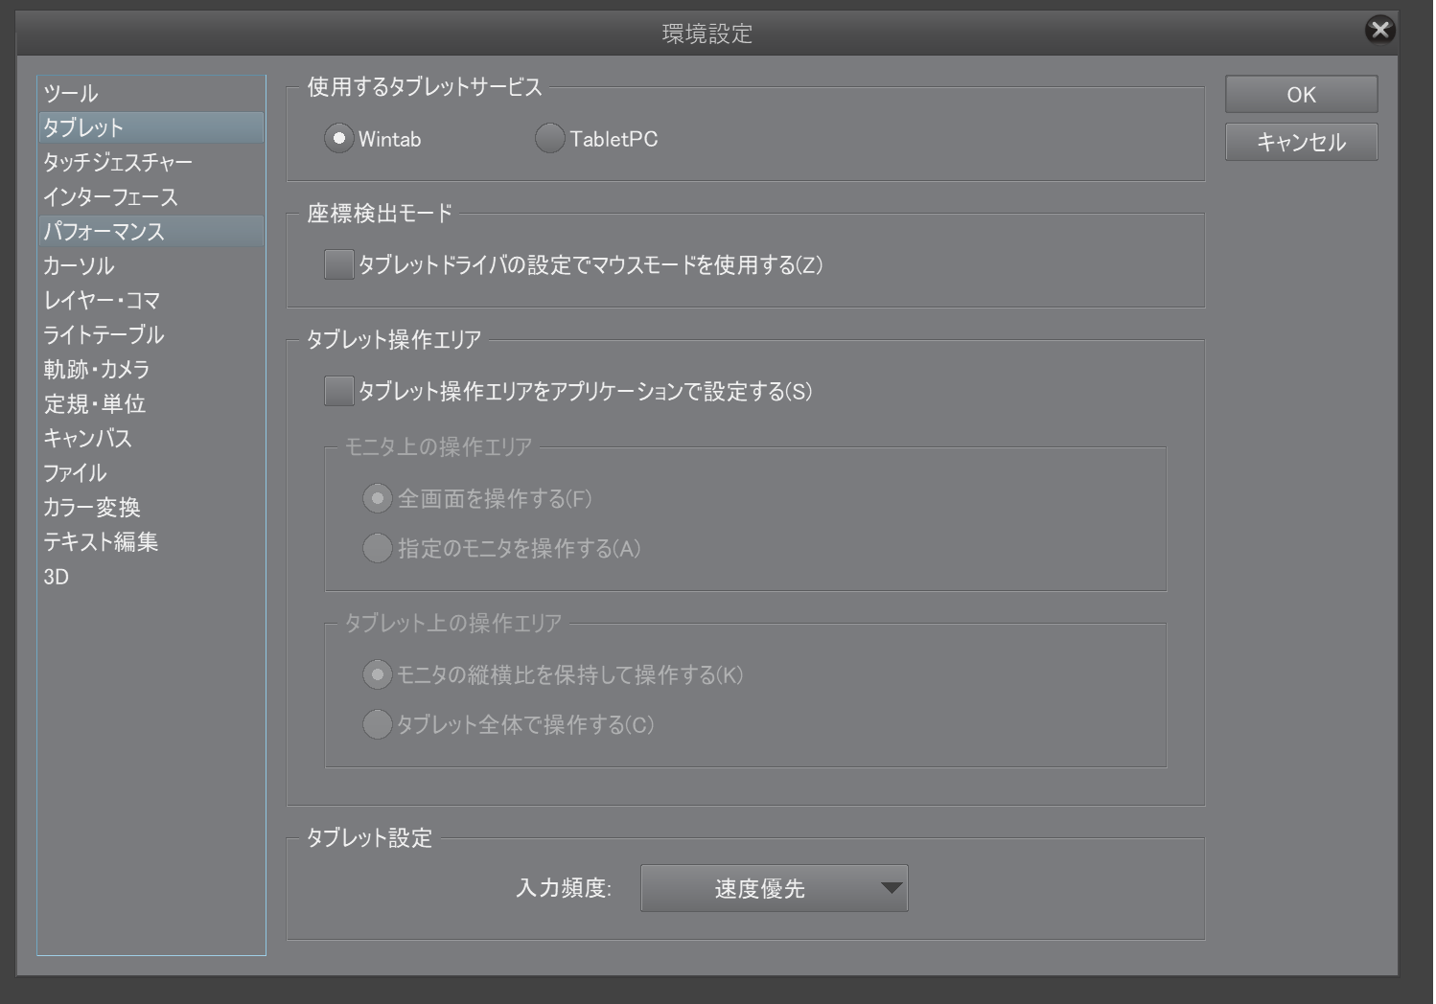Switch to パフォーマンス settings
Image resolution: width=1436 pixels, height=1004 pixels.
click(151, 232)
